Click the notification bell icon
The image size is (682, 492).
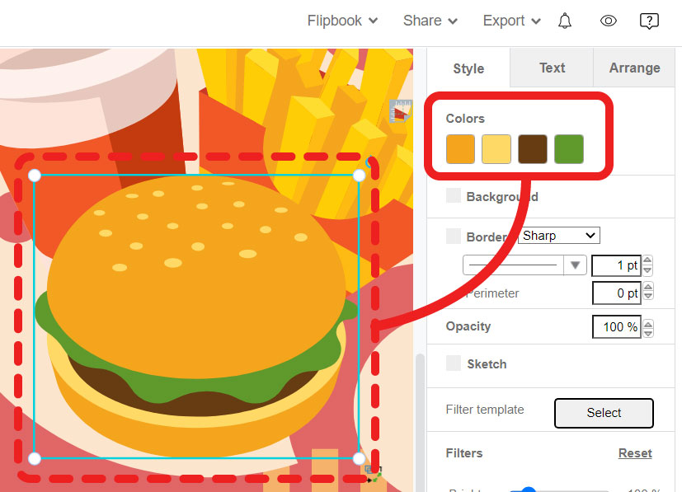point(565,21)
